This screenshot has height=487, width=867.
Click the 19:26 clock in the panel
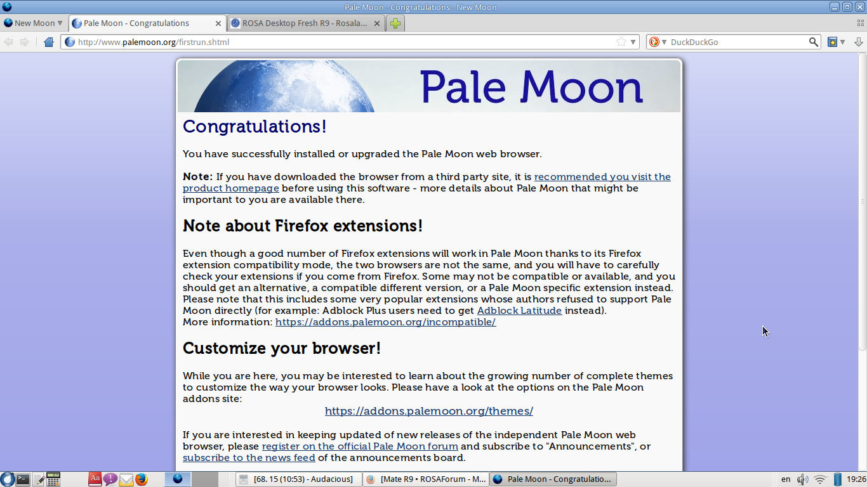click(x=856, y=479)
